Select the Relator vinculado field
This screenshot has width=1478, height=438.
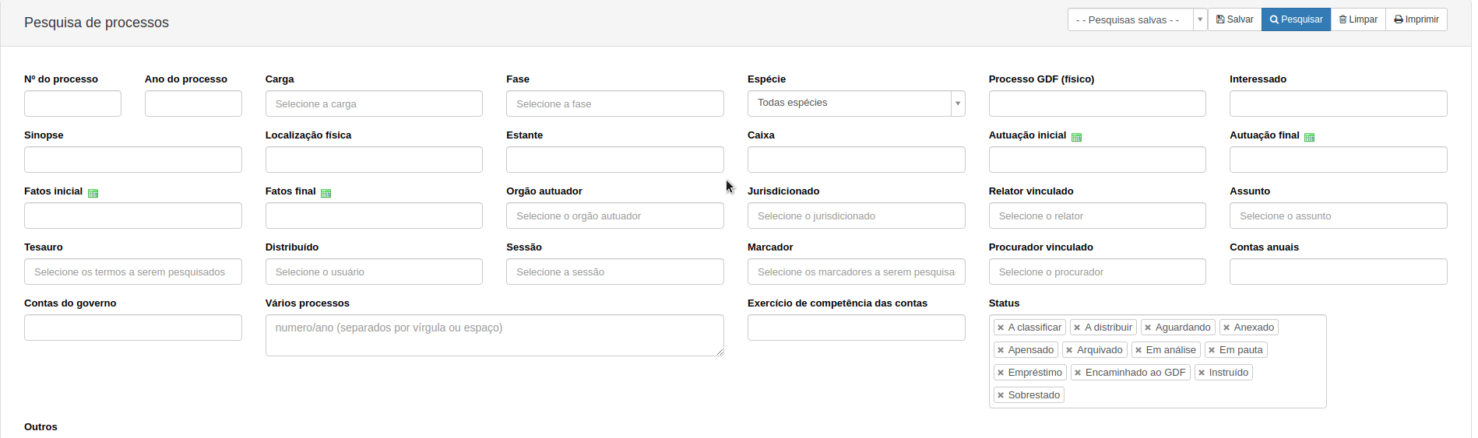[1097, 215]
